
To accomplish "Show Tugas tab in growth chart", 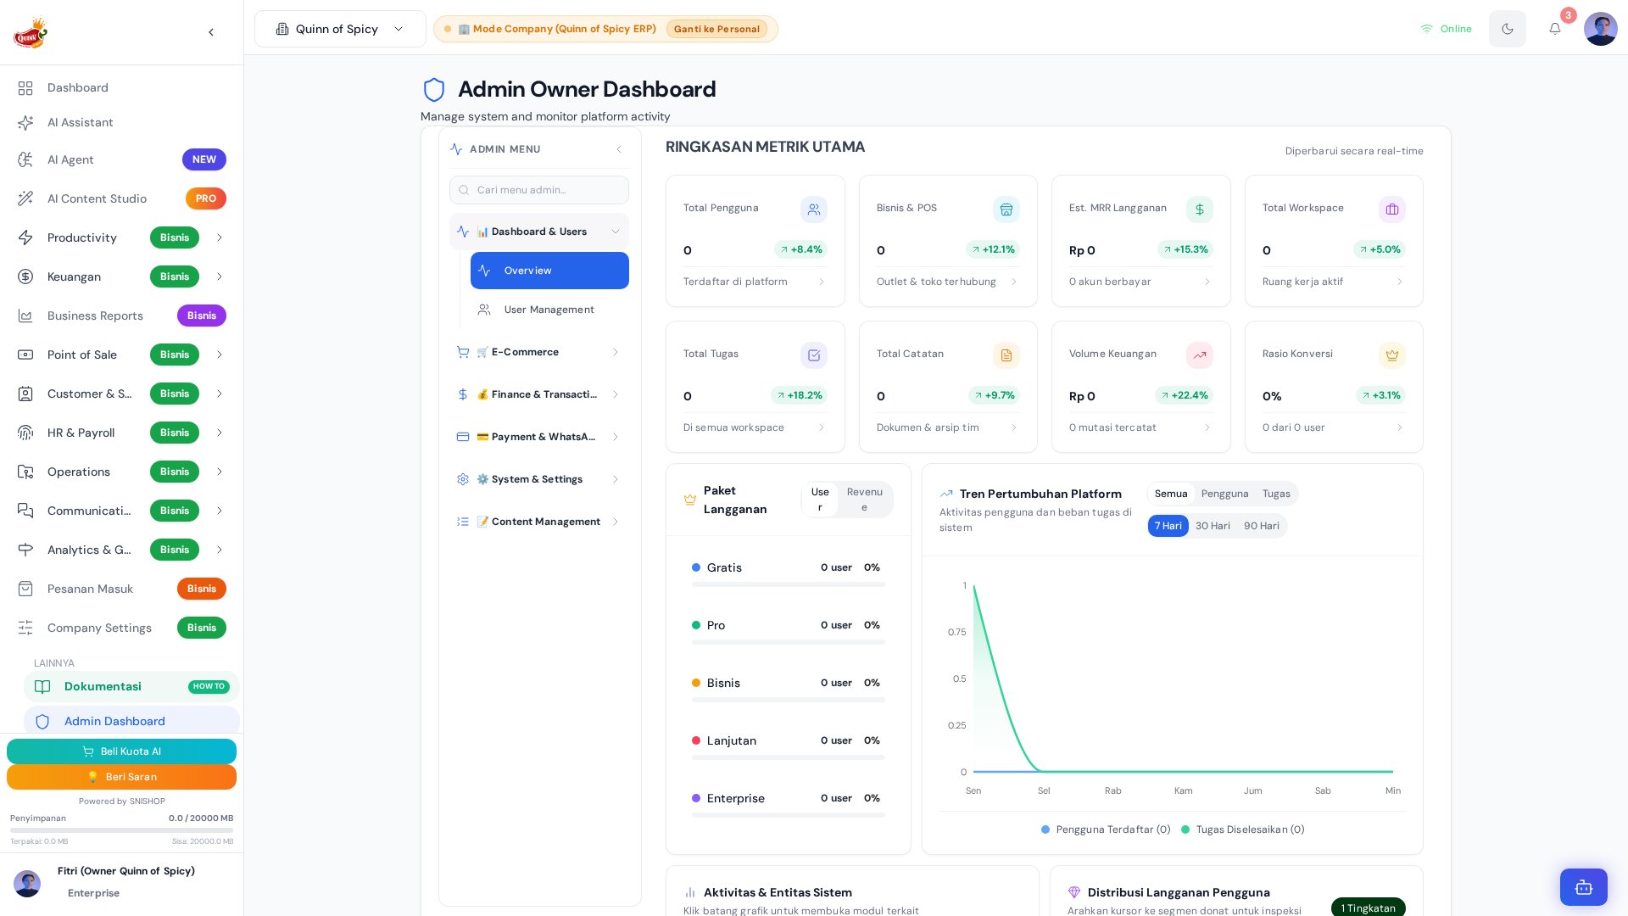I will (1275, 494).
